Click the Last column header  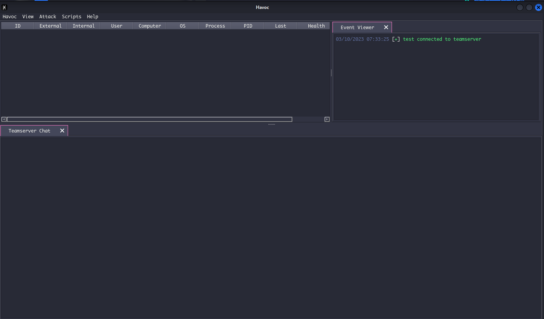point(280,26)
